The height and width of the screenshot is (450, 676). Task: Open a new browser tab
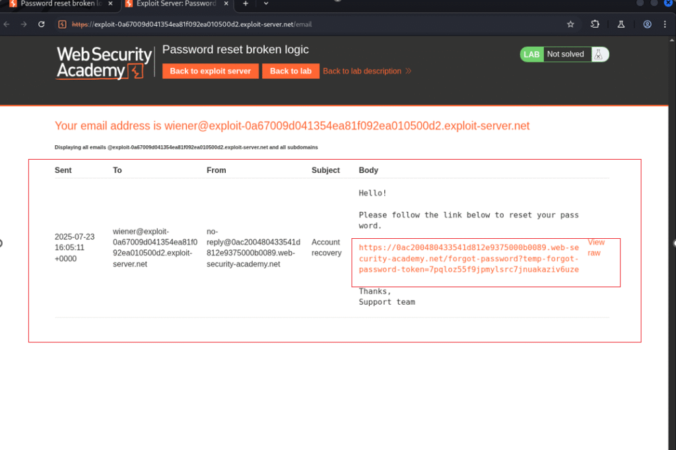[x=246, y=4]
